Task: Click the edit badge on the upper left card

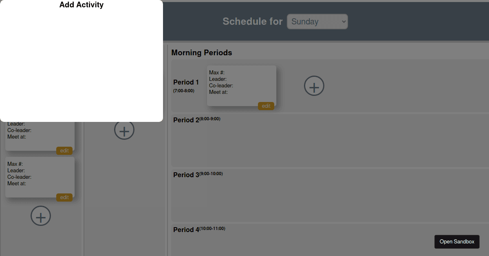Action: 64,150
